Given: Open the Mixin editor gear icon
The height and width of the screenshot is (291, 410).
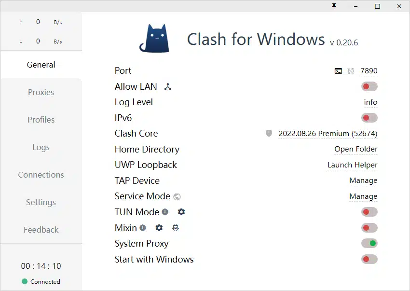Looking at the screenshot, I should click(159, 228).
